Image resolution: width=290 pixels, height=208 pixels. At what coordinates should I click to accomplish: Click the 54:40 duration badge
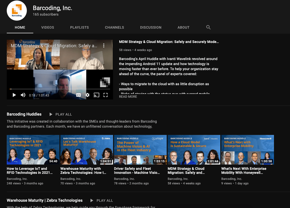[53, 161]
